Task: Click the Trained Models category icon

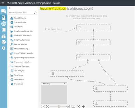Action: point(12,22)
